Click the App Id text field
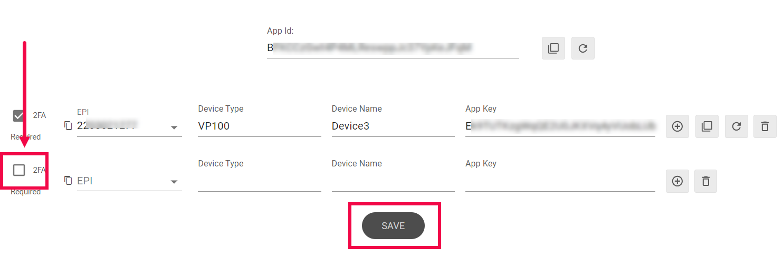Image resolution: width=783 pixels, height=257 pixels. coord(393,48)
